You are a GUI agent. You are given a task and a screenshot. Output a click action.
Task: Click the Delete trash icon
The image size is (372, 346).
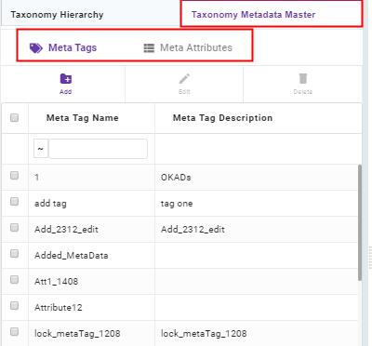point(303,79)
